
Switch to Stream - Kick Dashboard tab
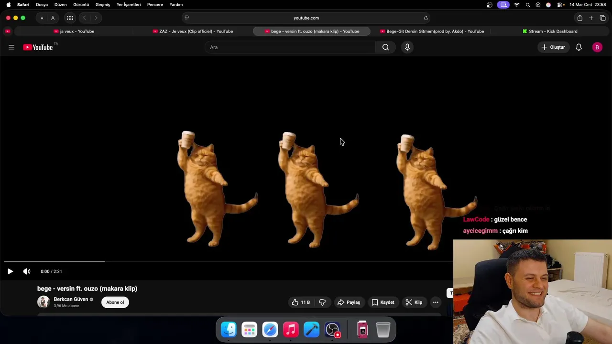(550, 32)
